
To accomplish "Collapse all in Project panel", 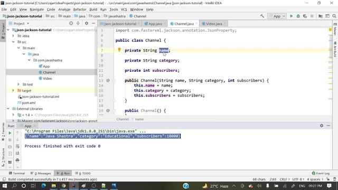I will (78, 23).
